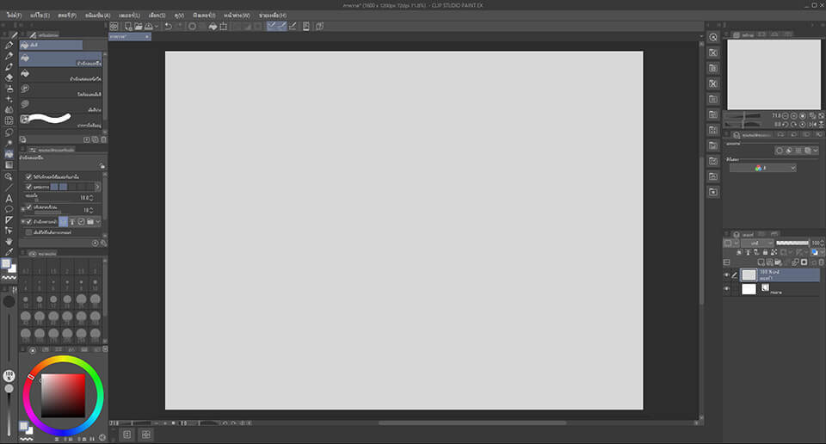Open the File (F) menu

coord(14,15)
